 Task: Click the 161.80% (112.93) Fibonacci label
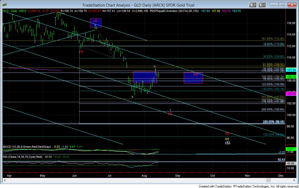(273, 39)
